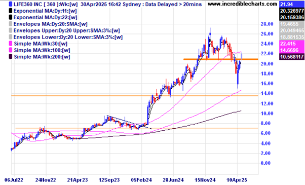Select the 'Envelopes Lower:Dy:20 Lower:SMA:3%:[w]' entry
This screenshot has height=185, width=305.
pyautogui.click(x=68, y=37)
